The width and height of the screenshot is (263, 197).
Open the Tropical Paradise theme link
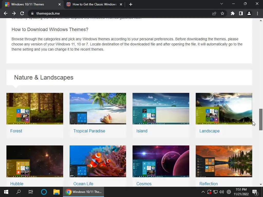pos(89,131)
